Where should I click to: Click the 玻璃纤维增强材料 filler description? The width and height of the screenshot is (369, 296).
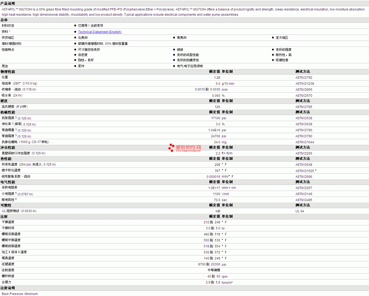pyautogui.click(x=103, y=44)
